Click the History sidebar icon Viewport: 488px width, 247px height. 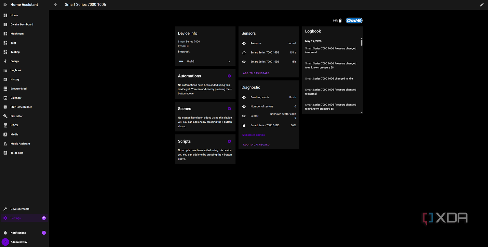pos(5,79)
